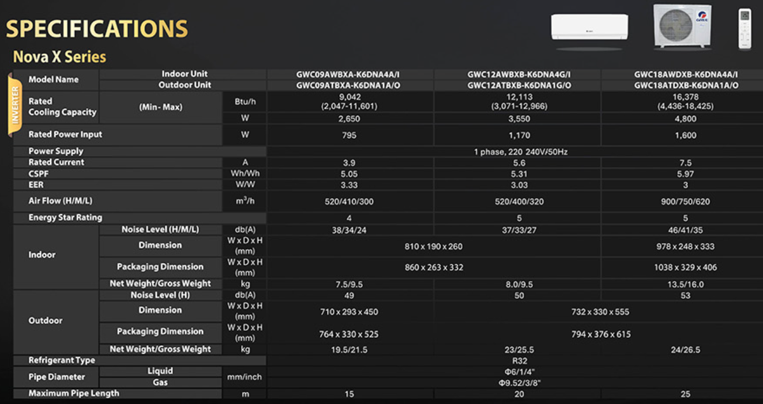This screenshot has height=404, width=763.
Task: Click the Pipe Diameter row label
Action: (x=57, y=377)
